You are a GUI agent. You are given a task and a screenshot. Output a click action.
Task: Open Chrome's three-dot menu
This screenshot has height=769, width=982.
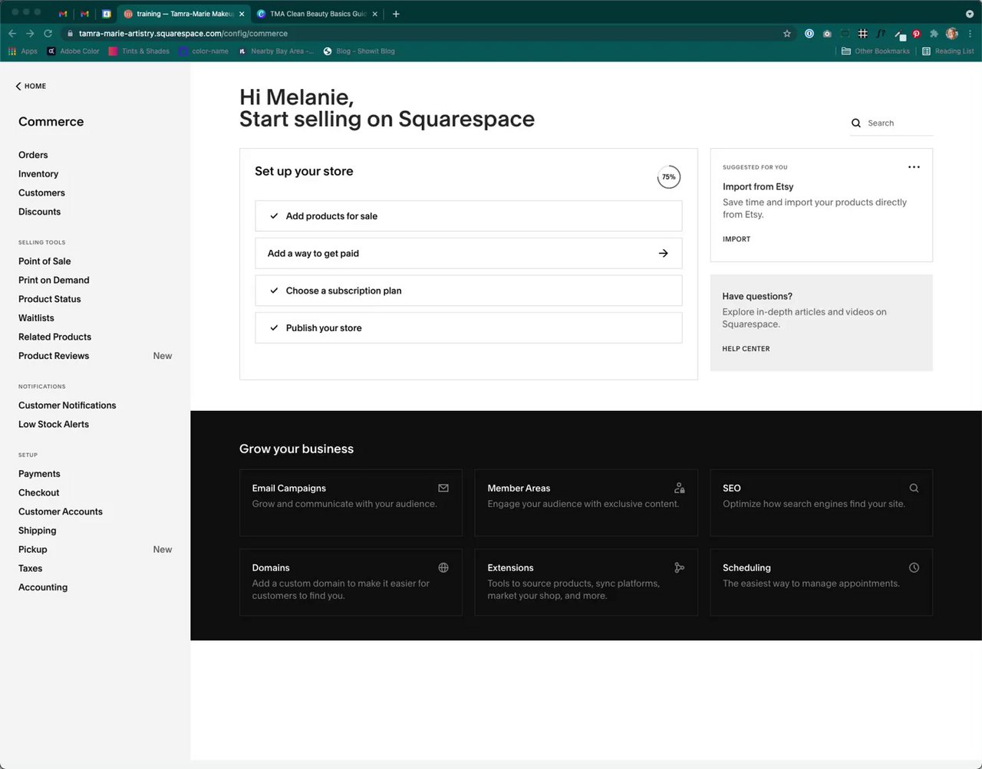click(x=970, y=34)
